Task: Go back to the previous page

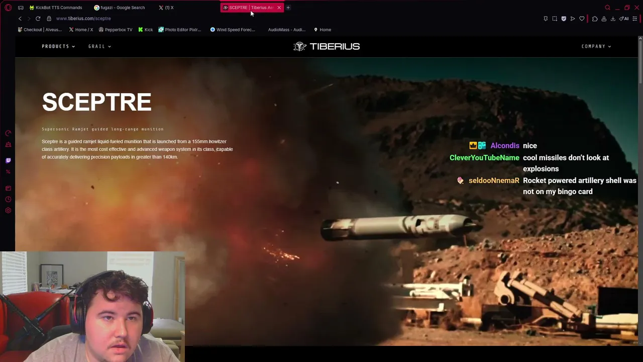Action: coord(20,19)
